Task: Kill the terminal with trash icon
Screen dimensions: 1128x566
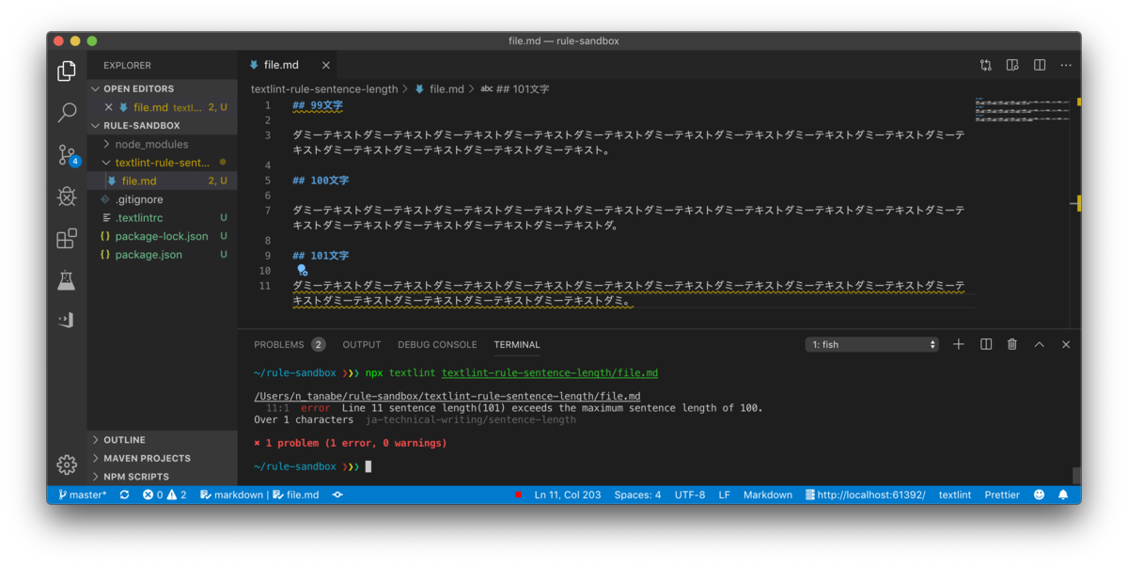Action: [1012, 344]
